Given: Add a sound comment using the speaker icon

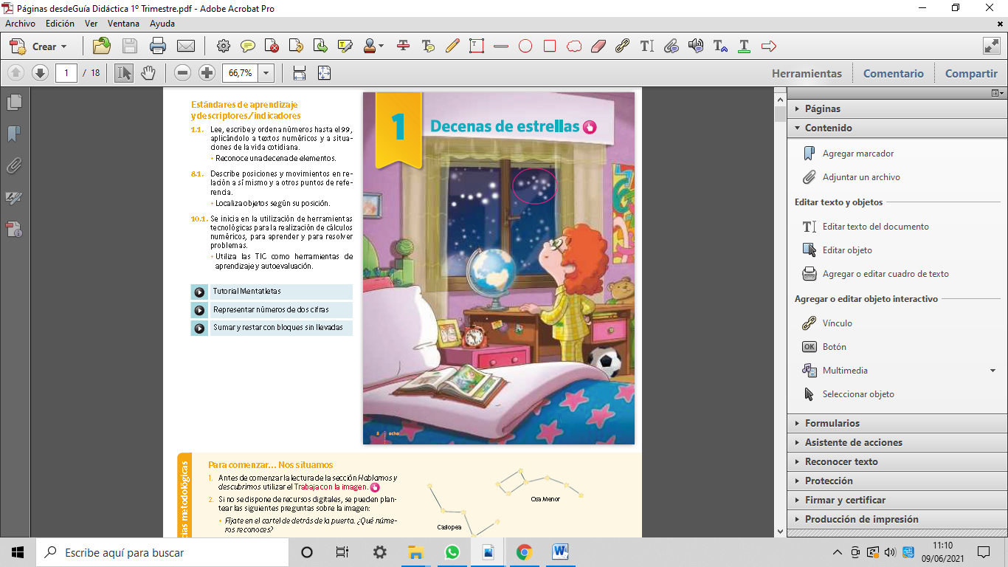Looking at the screenshot, I should pyautogui.click(x=694, y=46).
